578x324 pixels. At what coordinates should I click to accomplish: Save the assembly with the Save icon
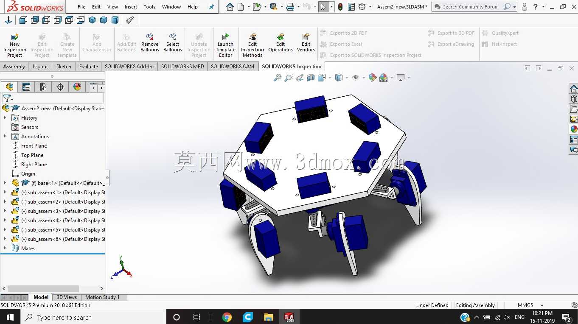click(274, 7)
